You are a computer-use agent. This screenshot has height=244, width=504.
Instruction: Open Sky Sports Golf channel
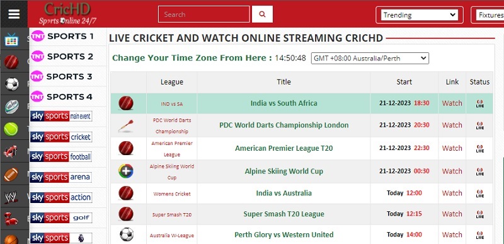click(61, 218)
